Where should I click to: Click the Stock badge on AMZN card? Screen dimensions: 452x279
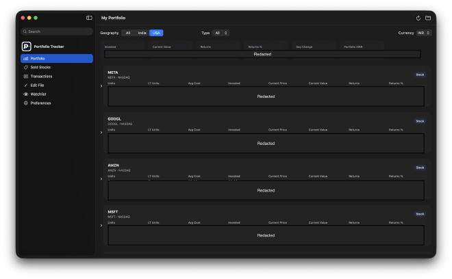(x=420, y=168)
